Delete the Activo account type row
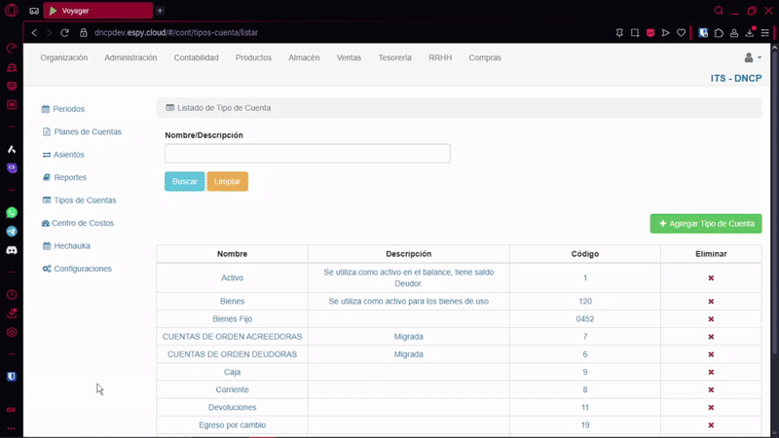 point(711,278)
